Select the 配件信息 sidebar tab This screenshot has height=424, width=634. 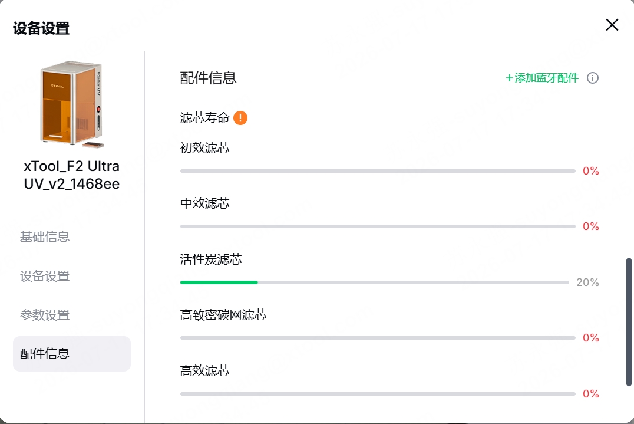(71, 354)
